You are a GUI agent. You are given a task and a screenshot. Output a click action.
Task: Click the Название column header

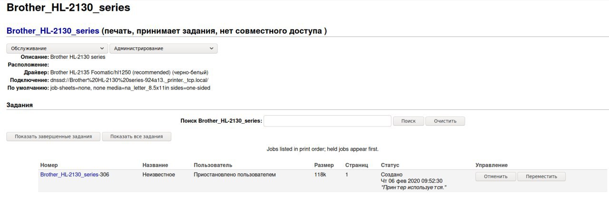[155, 165]
